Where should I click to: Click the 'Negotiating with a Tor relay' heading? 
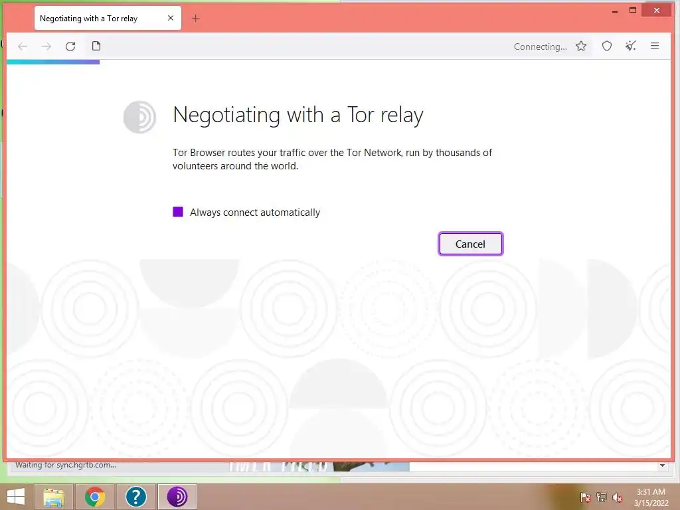[x=298, y=116]
